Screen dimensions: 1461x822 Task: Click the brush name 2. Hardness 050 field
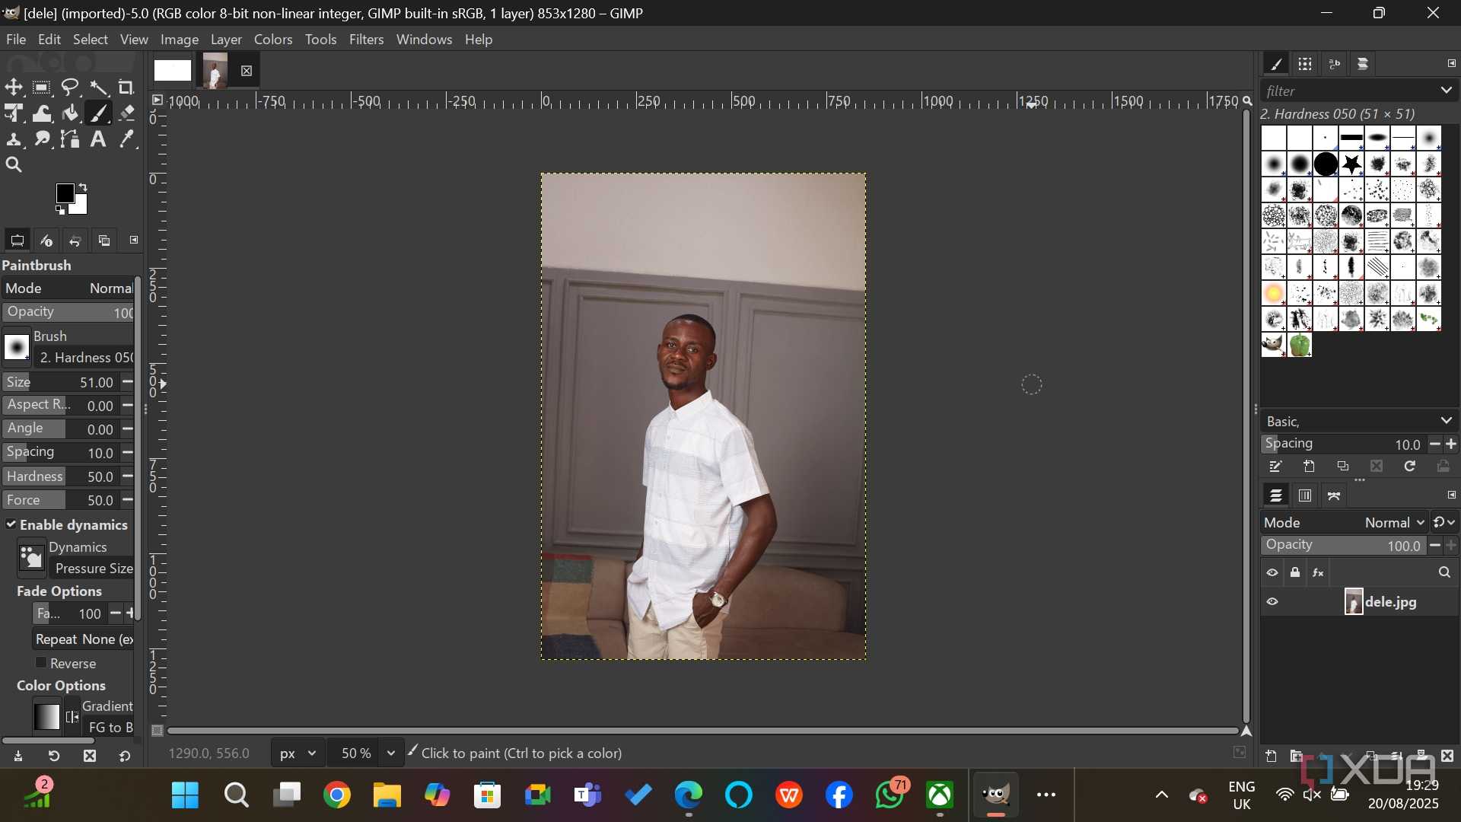tap(84, 358)
